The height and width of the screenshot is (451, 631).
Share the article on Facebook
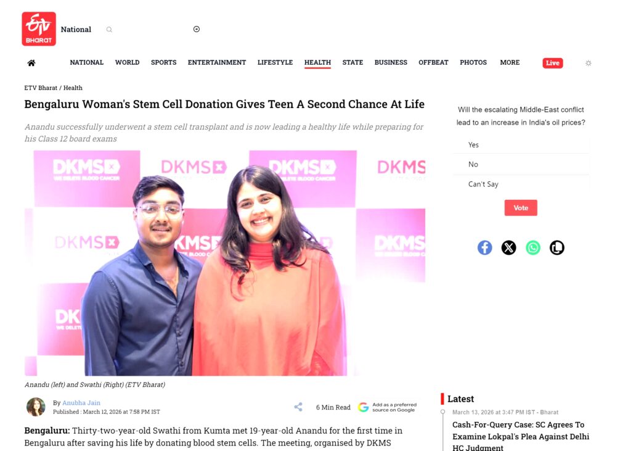tap(484, 247)
